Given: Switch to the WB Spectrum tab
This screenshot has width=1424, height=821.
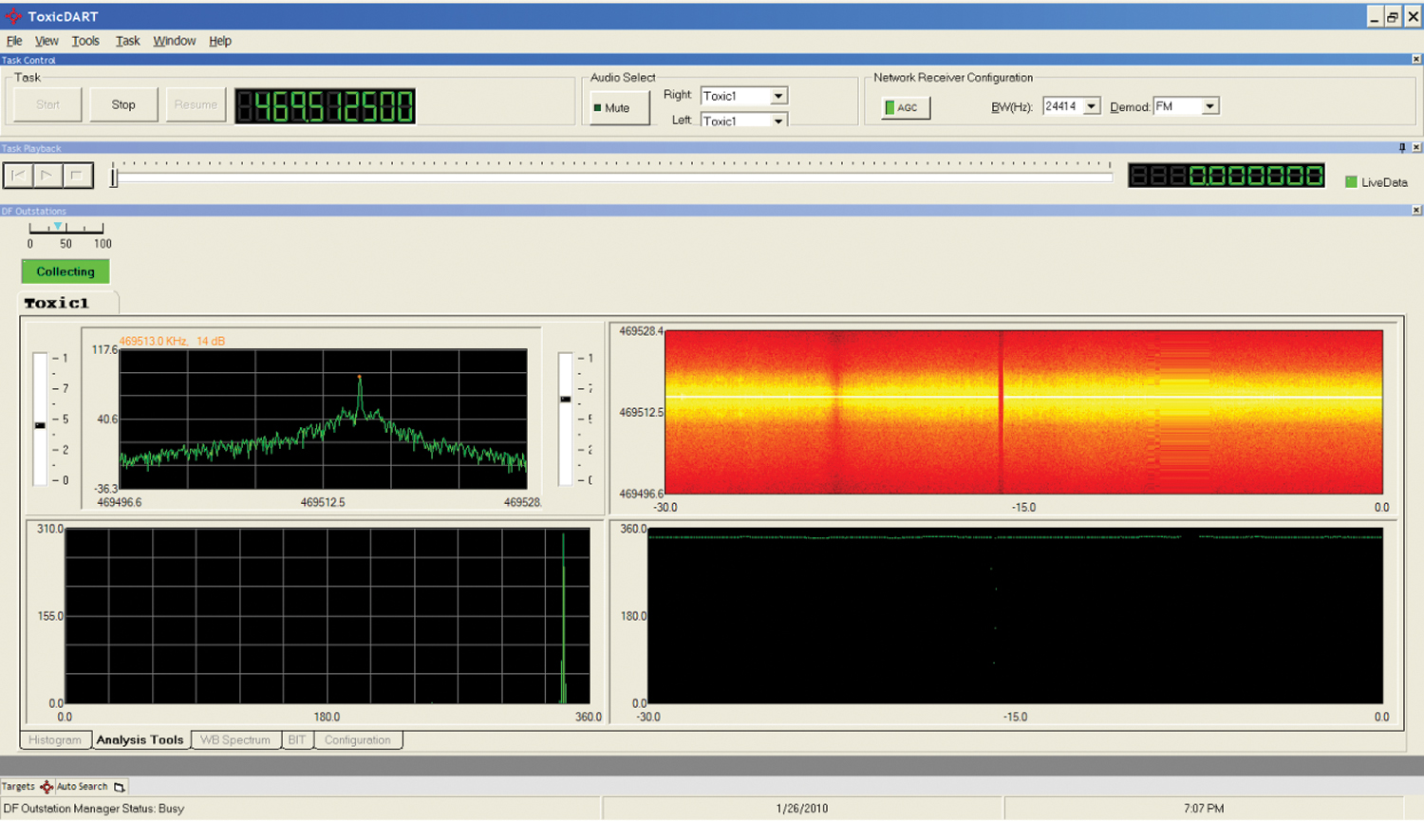Looking at the screenshot, I should point(235,740).
